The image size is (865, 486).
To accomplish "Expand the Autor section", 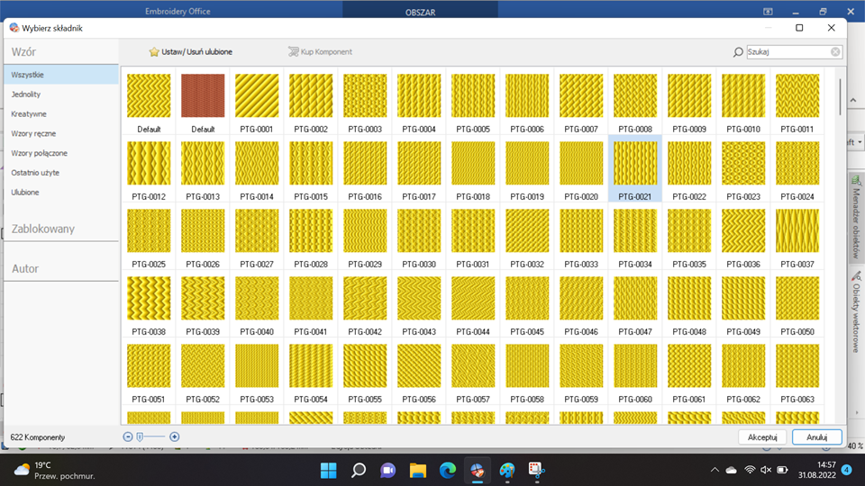I will click(25, 268).
